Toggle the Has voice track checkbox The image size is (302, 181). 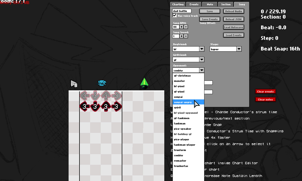(175, 15)
